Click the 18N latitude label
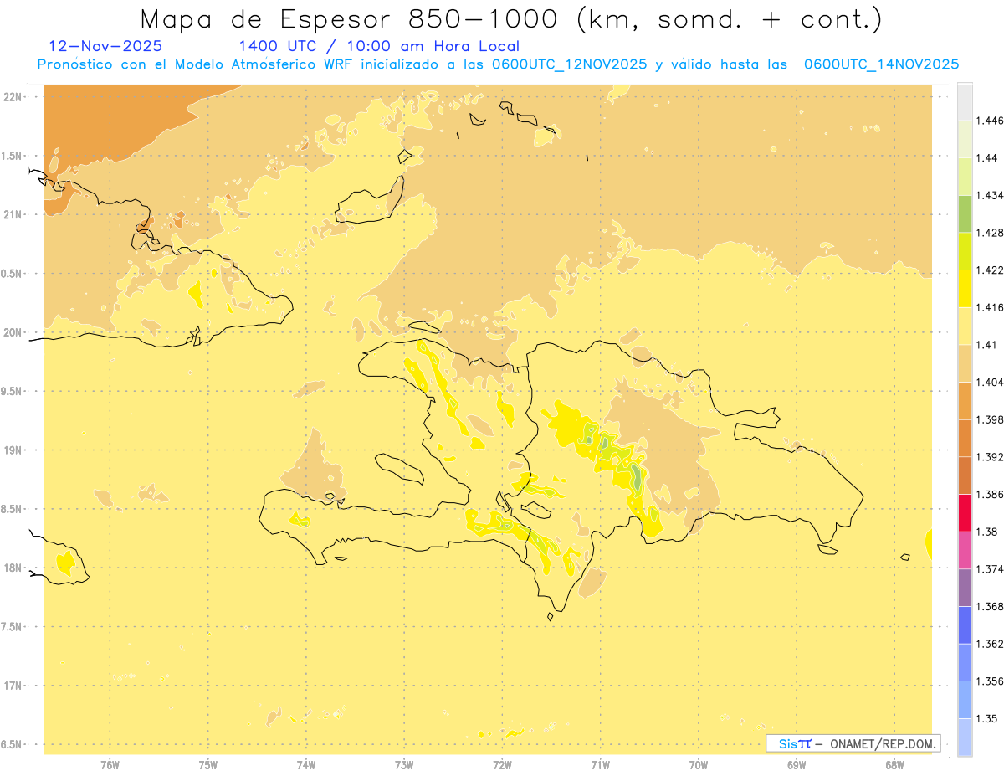1004x776 pixels. (13, 568)
